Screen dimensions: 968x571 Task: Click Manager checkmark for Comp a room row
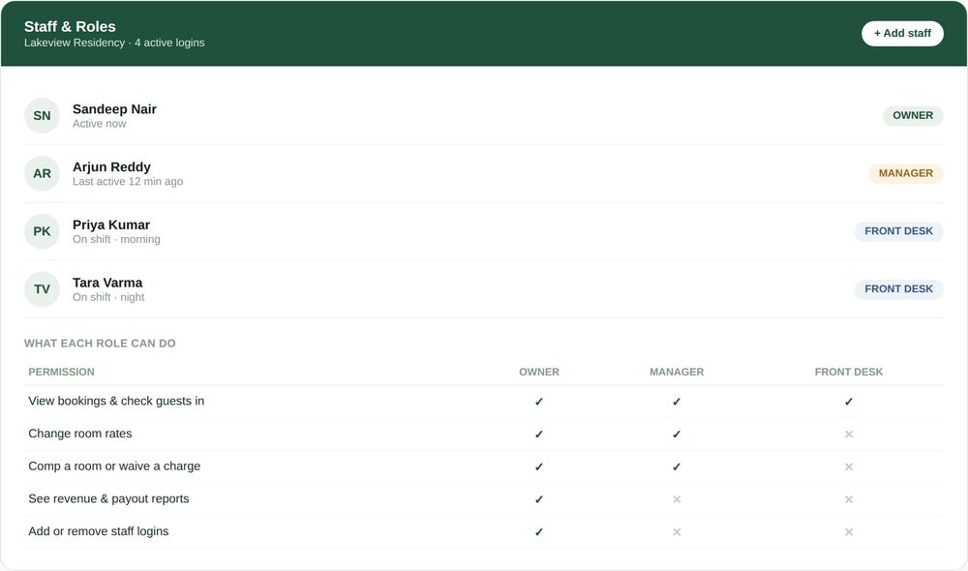point(677,467)
